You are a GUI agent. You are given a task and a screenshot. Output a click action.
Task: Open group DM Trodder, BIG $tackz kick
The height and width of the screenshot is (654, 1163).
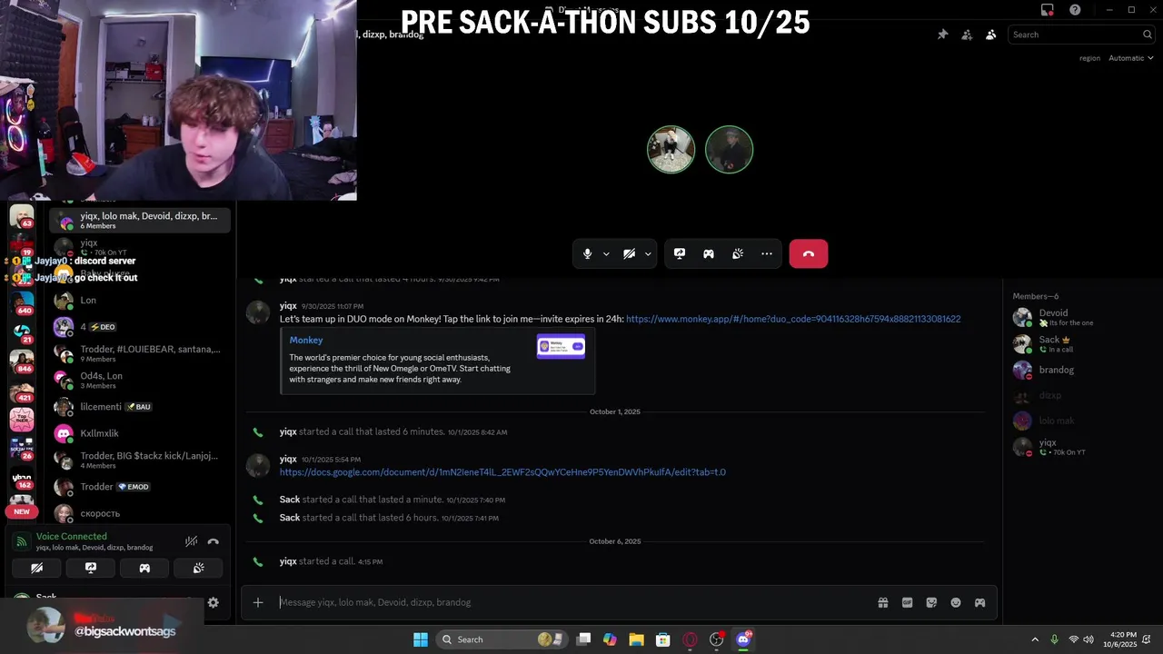coord(140,461)
